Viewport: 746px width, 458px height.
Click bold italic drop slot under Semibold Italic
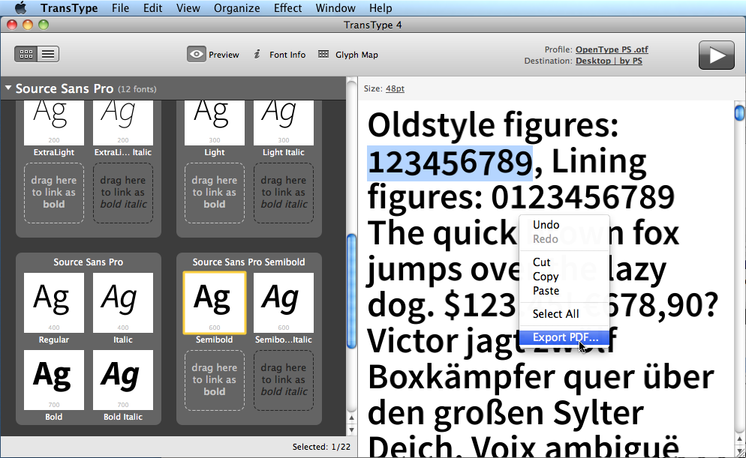[284, 380]
